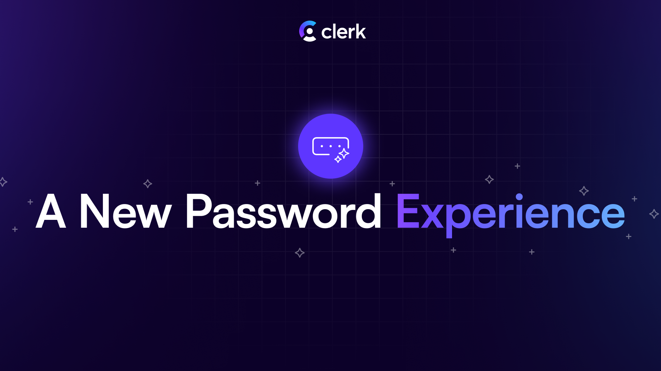Click the Clerk wordmark text logo
Image resolution: width=661 pixels, height=371 pixels.
pos(345,31)
